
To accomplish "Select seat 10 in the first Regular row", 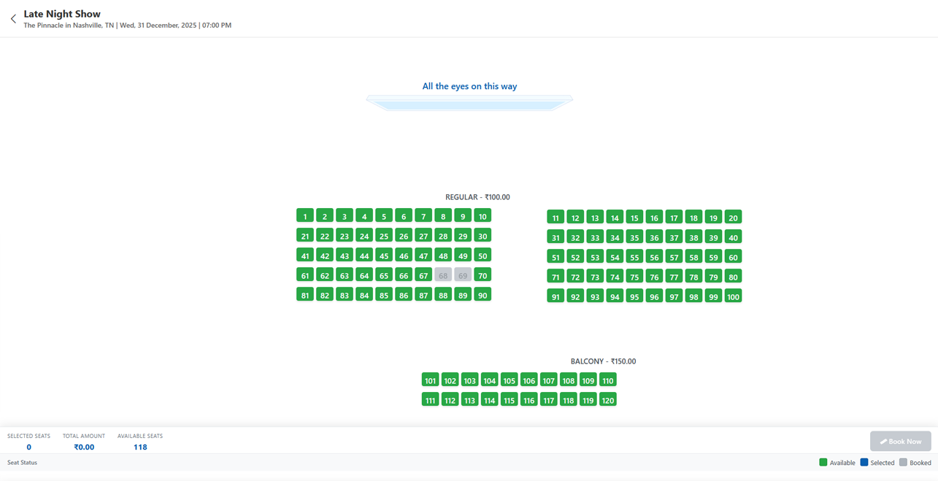I will tap(482, 215).
